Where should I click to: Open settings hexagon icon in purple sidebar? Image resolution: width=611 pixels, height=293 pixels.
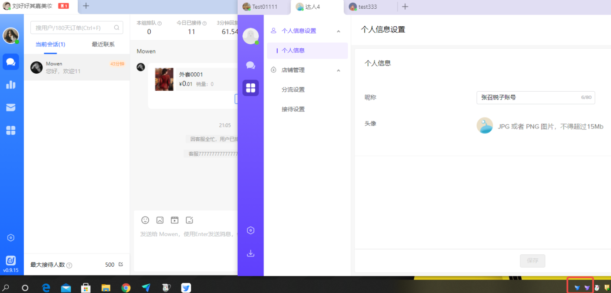point(250,230)
